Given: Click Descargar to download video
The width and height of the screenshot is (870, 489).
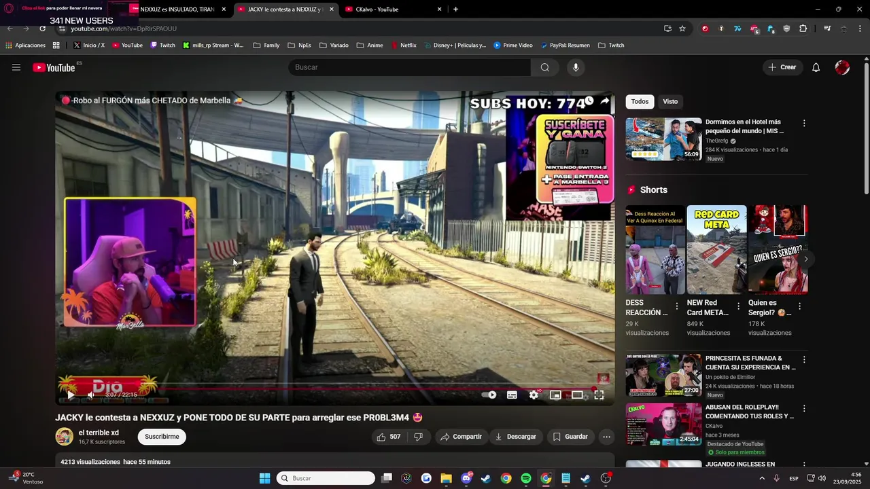Looking at the screenshot, I should point(515,437).
